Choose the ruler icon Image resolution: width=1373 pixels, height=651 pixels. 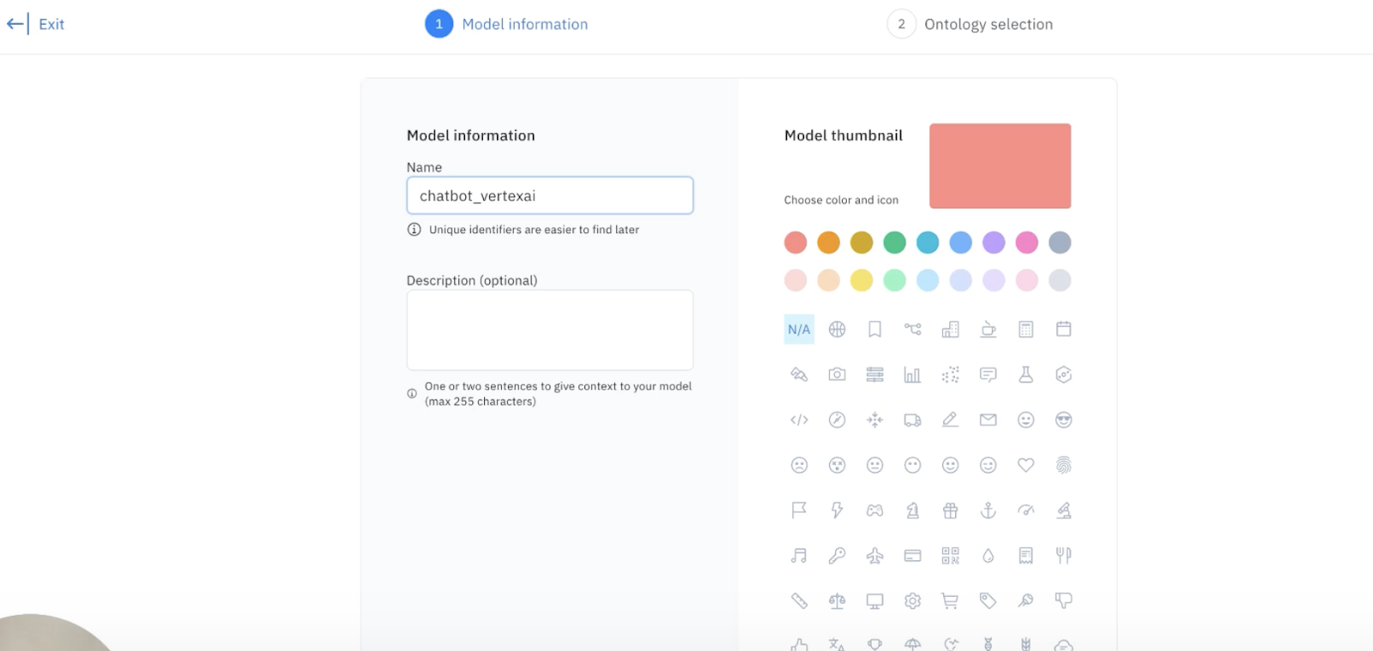coord(799,600)
